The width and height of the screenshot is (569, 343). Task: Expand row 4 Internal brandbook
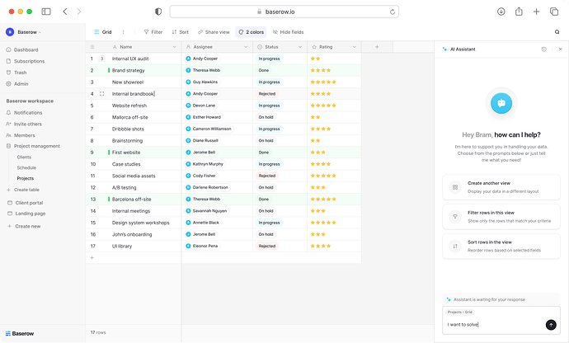click(101, 94)
